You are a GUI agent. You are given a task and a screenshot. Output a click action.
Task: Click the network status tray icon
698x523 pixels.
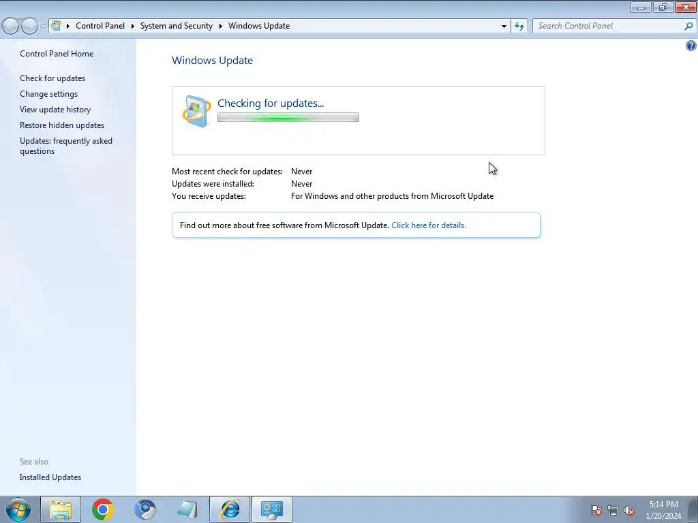pyautogui.click(x=613, y=510)
